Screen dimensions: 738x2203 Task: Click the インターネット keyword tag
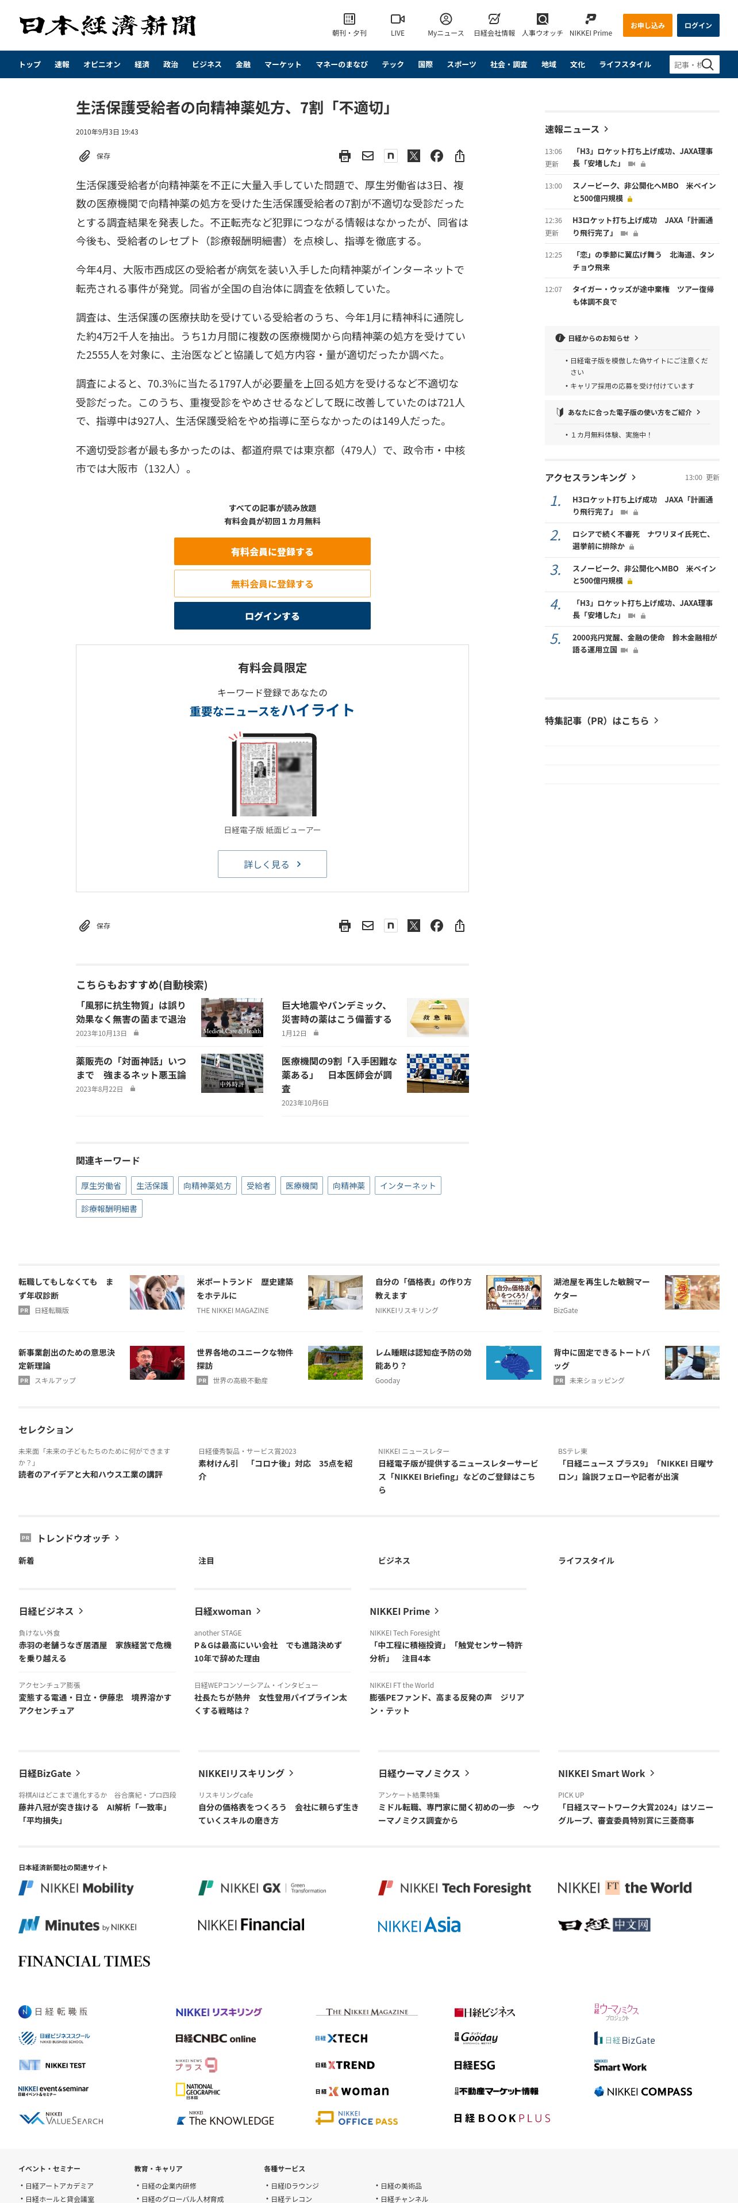(x=408, y=1185)
